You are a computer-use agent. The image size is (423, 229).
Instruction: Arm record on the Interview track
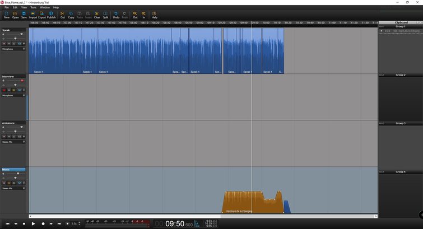tap(4, 90)
